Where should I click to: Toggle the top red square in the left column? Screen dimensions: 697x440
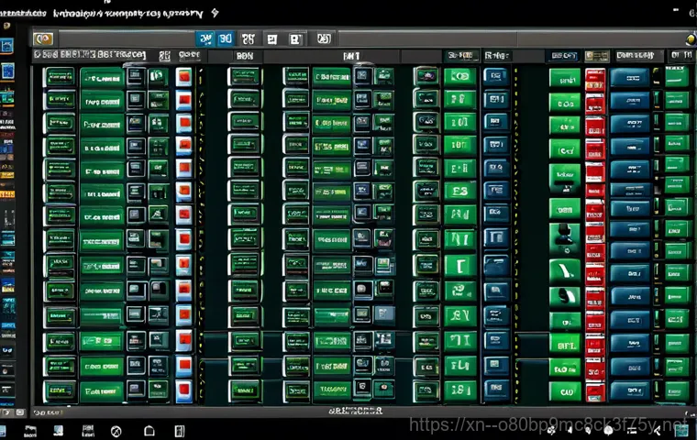184,77
